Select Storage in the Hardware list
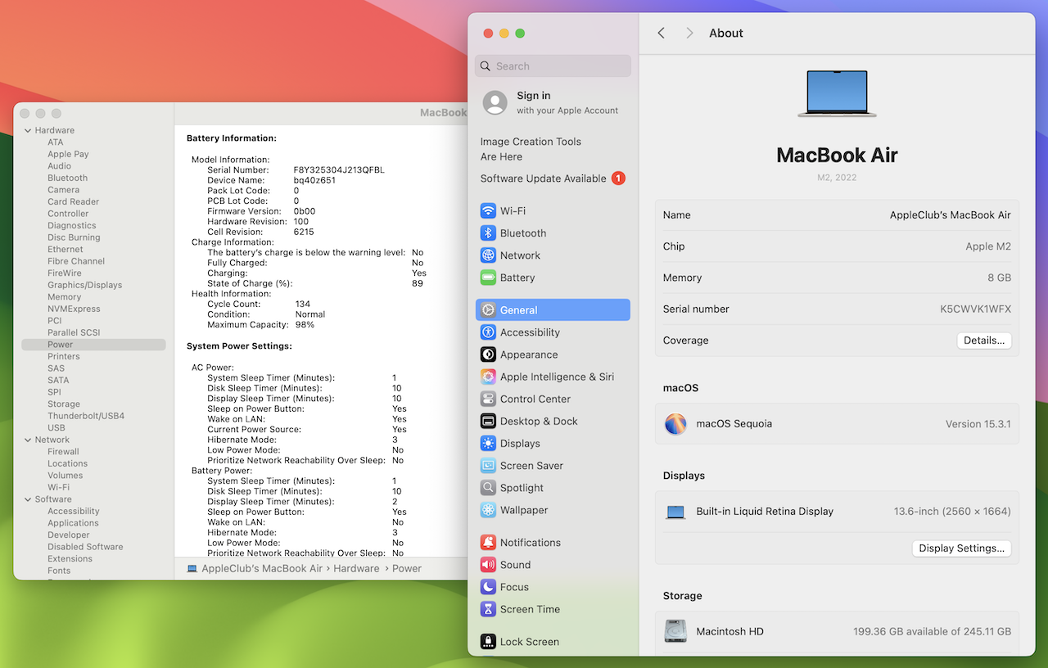 pyautogui.click(x=64, y=404)
